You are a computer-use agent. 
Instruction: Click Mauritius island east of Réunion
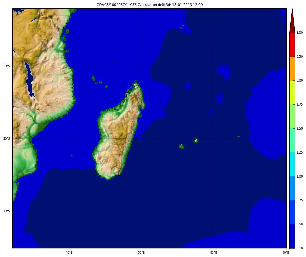(196, 140)
